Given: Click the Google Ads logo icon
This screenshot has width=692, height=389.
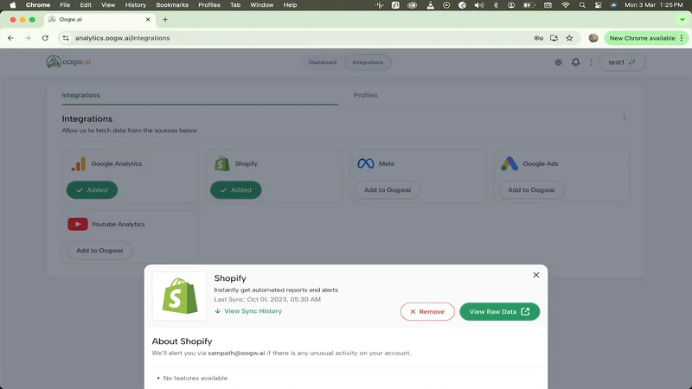Looking at the screenshot, I should click(x=509, y=163).
